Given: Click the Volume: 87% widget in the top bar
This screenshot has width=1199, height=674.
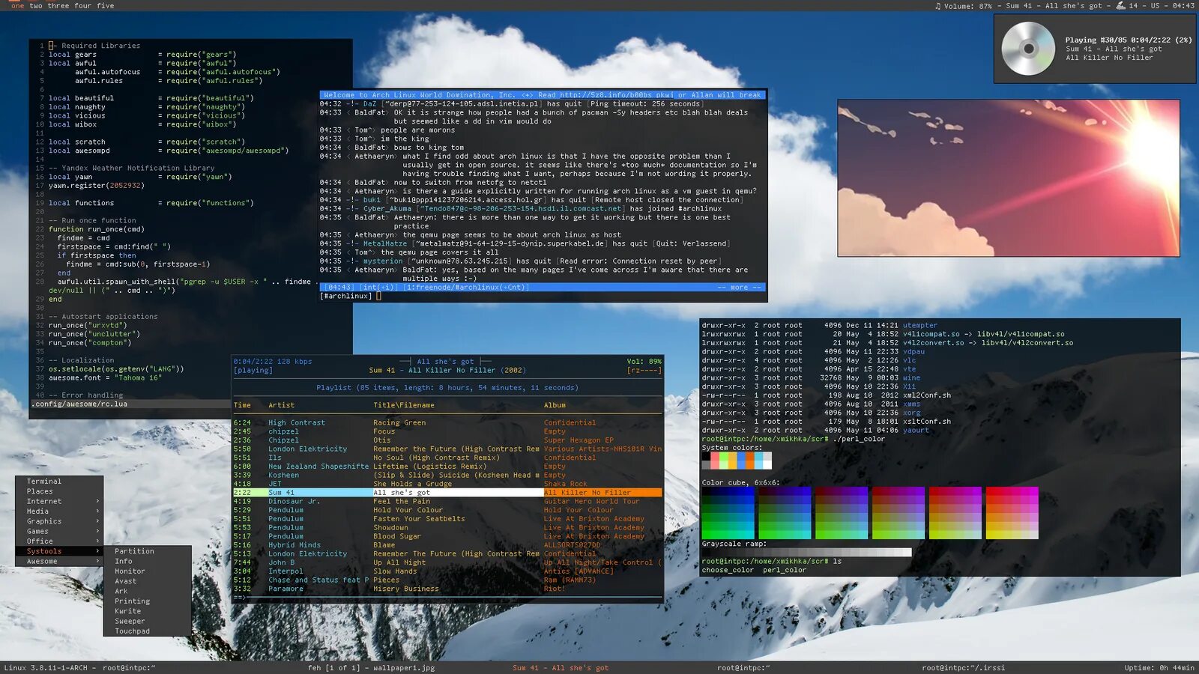Looking at the screenshot, I should (967, 6).
